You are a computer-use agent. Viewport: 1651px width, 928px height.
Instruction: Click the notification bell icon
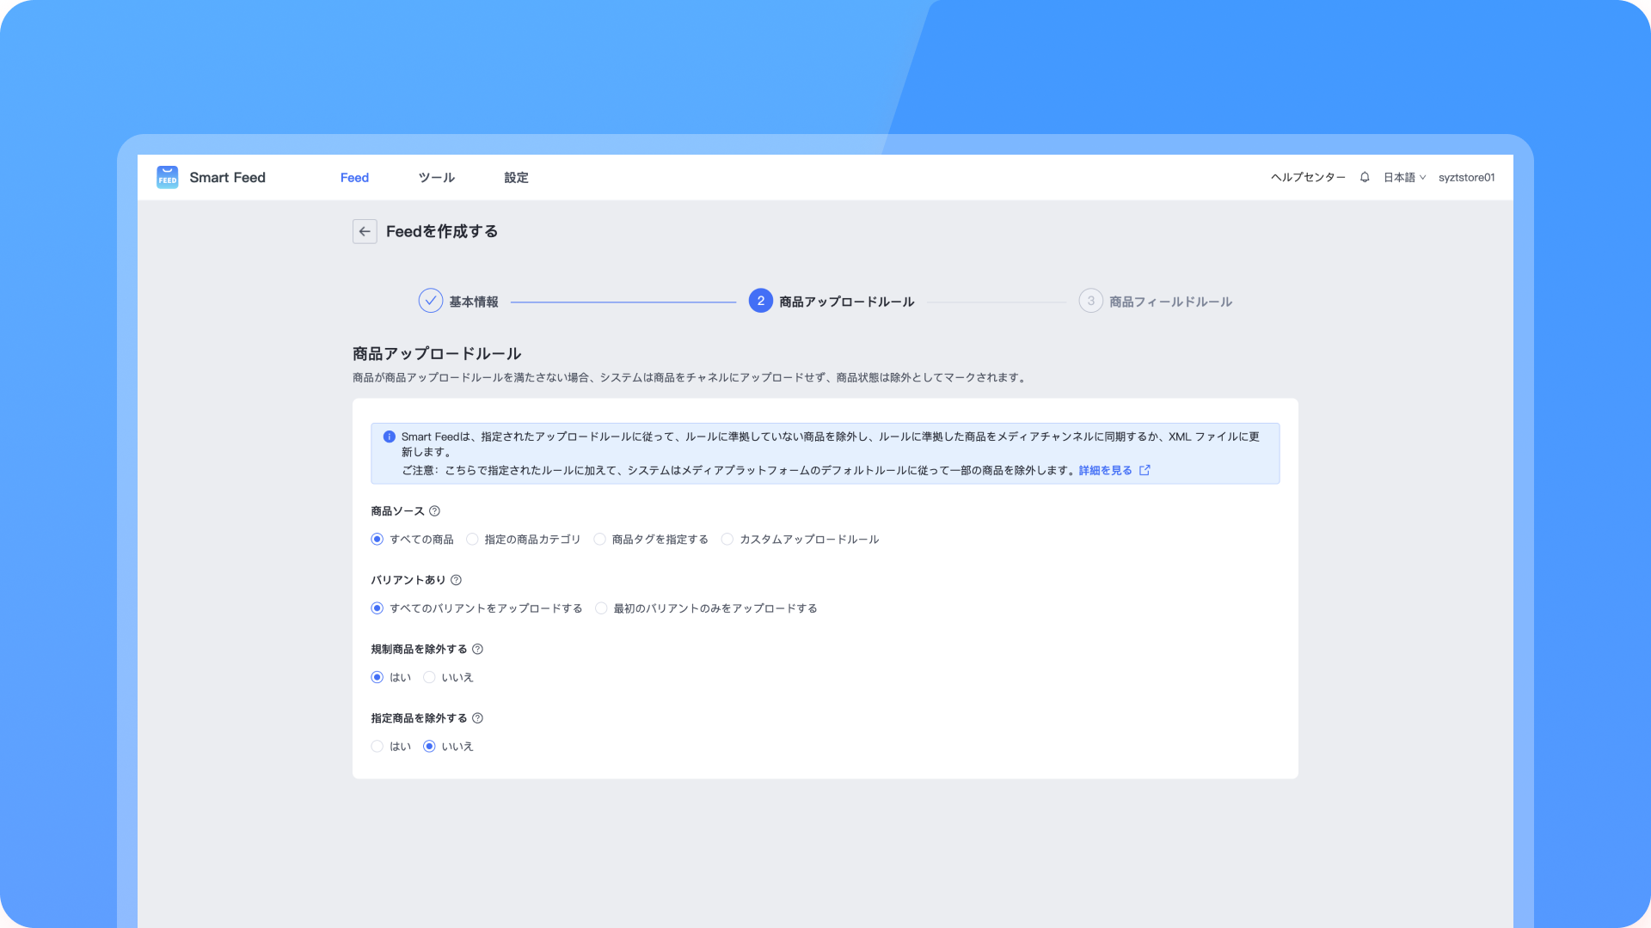coord(1365,177)
